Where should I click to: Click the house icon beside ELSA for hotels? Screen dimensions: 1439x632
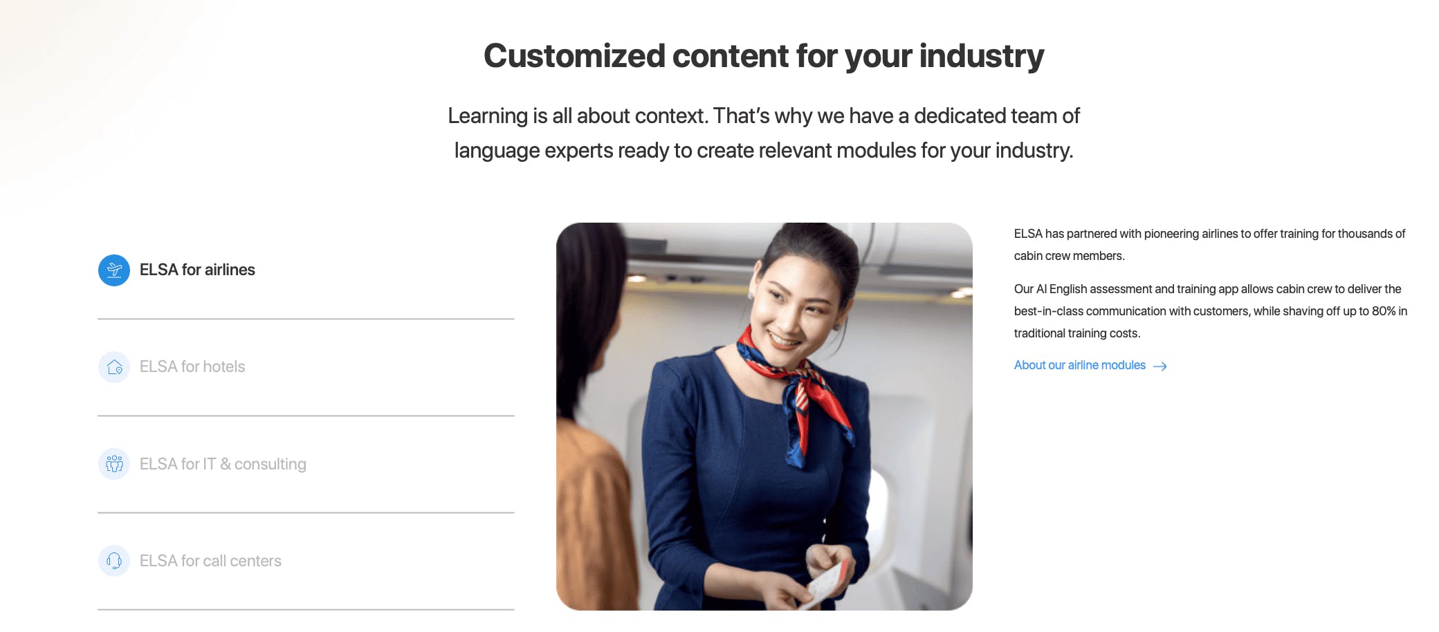114,367
